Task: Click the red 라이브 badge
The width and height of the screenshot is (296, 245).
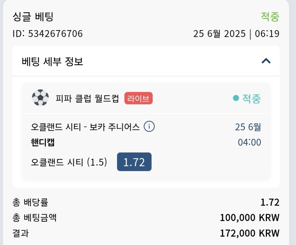Action: click(138, 98)
